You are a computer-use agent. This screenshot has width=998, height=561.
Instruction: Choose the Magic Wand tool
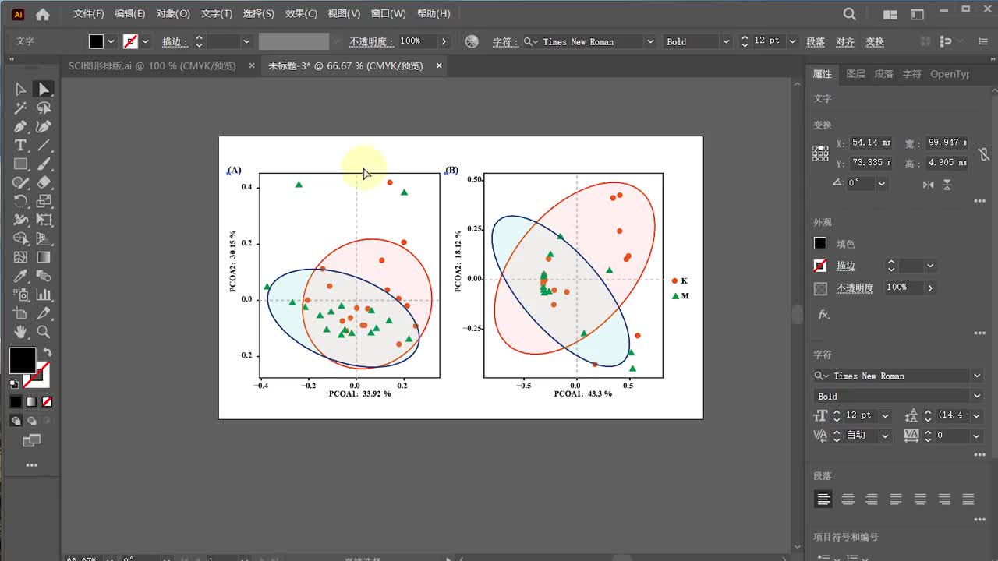[x=20, y=108]
